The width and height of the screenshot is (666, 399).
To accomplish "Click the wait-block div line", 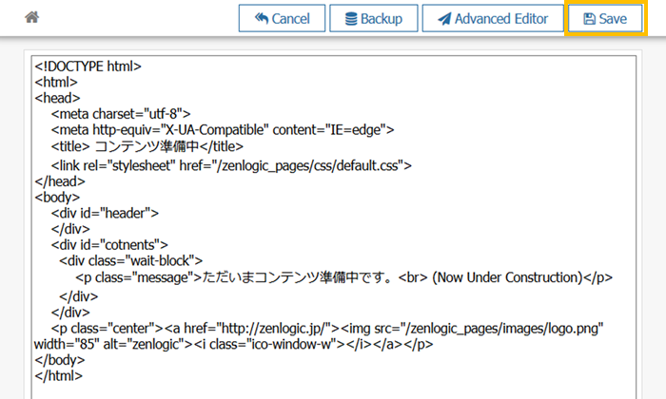I will click(130, 261).
